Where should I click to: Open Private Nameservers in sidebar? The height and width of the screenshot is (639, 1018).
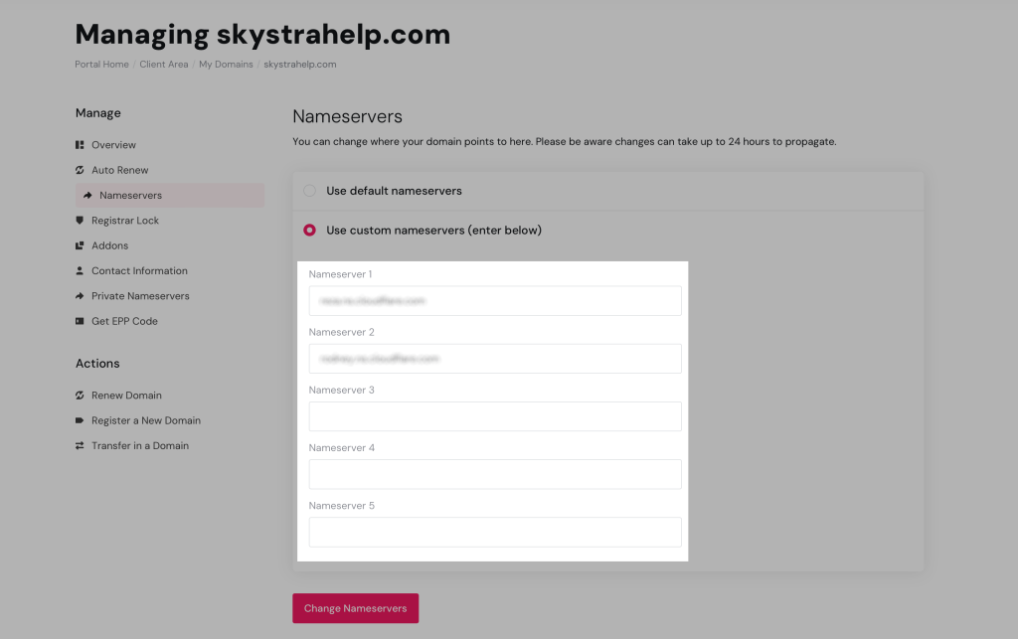coord(140,296)
